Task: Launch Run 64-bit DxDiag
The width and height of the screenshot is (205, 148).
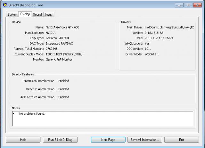Action: tap(61, 140)
